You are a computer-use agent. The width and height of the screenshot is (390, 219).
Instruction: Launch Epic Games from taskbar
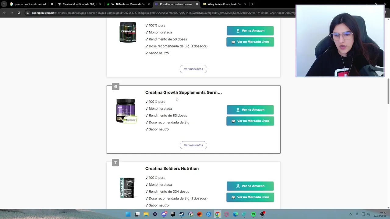(x=173, y=214)
